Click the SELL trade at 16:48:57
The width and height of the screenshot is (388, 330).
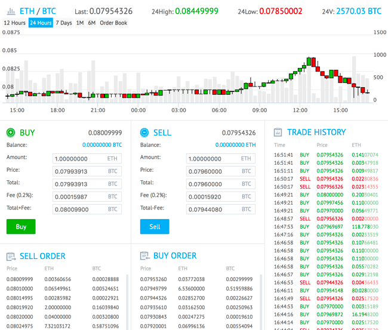(x=326, y=218)
